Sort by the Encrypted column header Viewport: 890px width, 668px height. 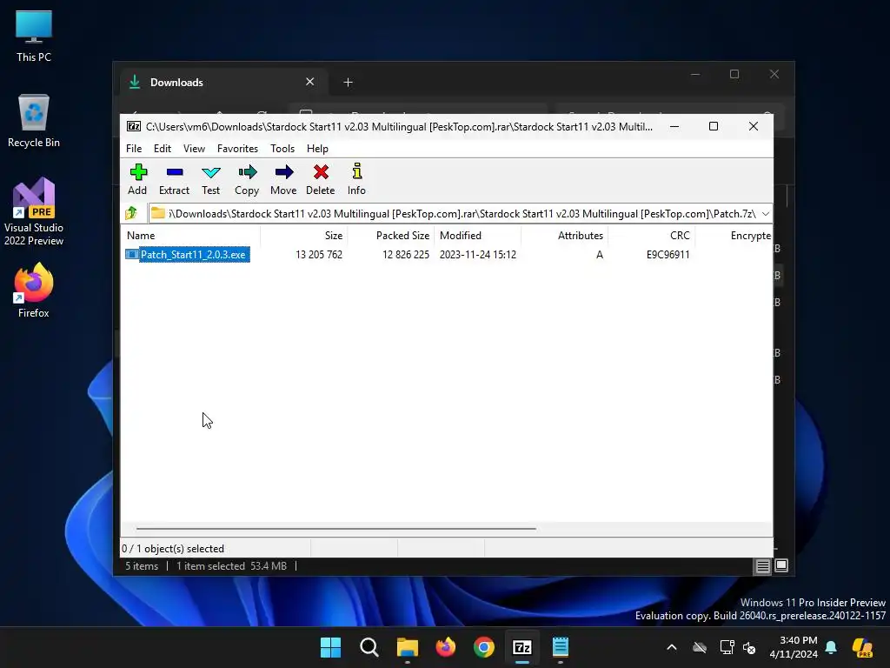tap(734, 235)
